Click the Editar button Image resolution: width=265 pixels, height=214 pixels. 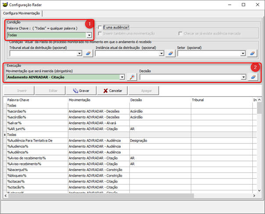(x=50, y=91)
